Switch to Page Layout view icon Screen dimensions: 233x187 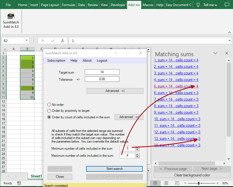166,183
